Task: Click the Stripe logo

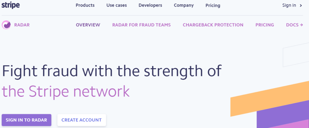Action: point(11,5)
